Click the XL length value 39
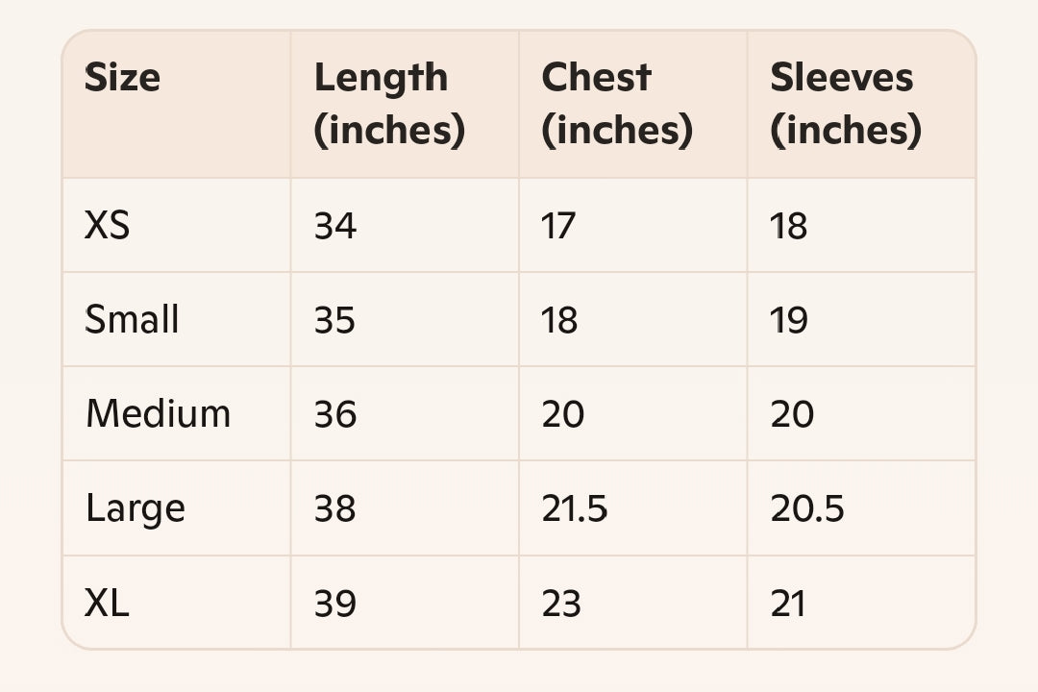1038x692 pixels. [335, 604]
